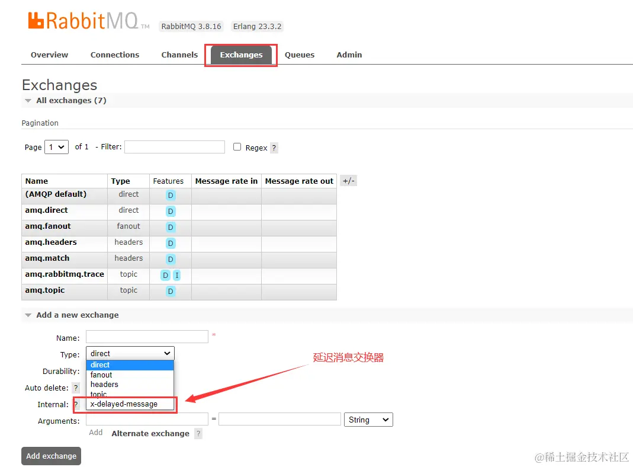Open the amq.topic exchange
Screen dimensions: 633x467
(45, 290)
